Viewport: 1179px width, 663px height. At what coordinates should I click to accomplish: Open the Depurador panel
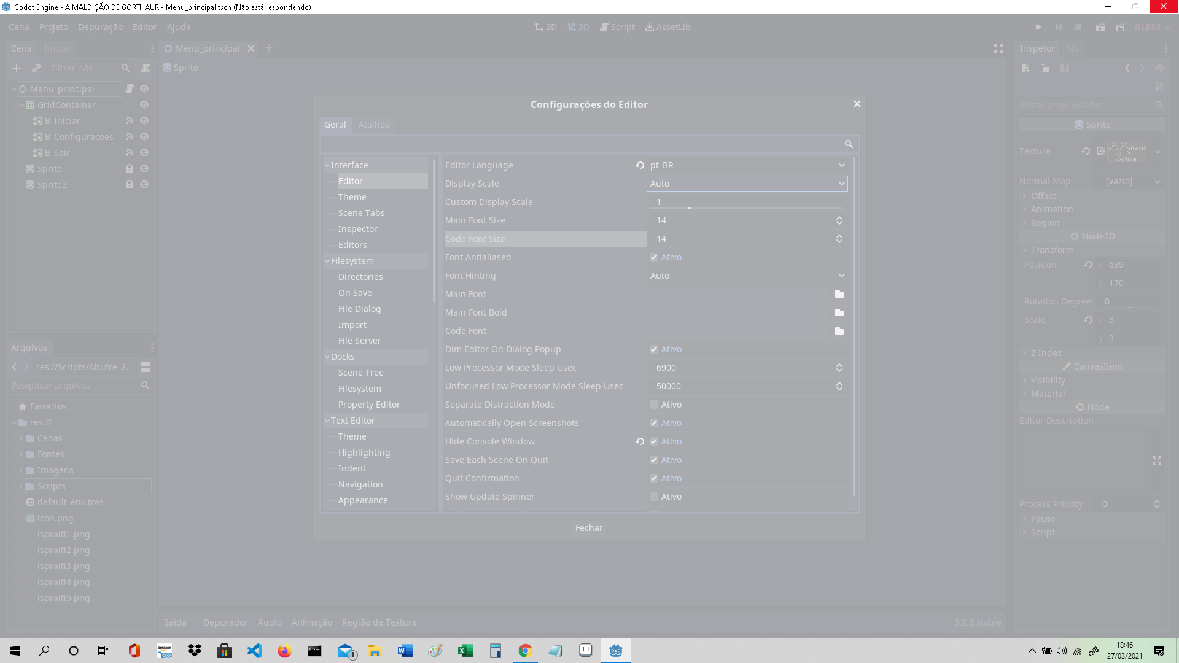pyautogui.click(x=225, y=622)
